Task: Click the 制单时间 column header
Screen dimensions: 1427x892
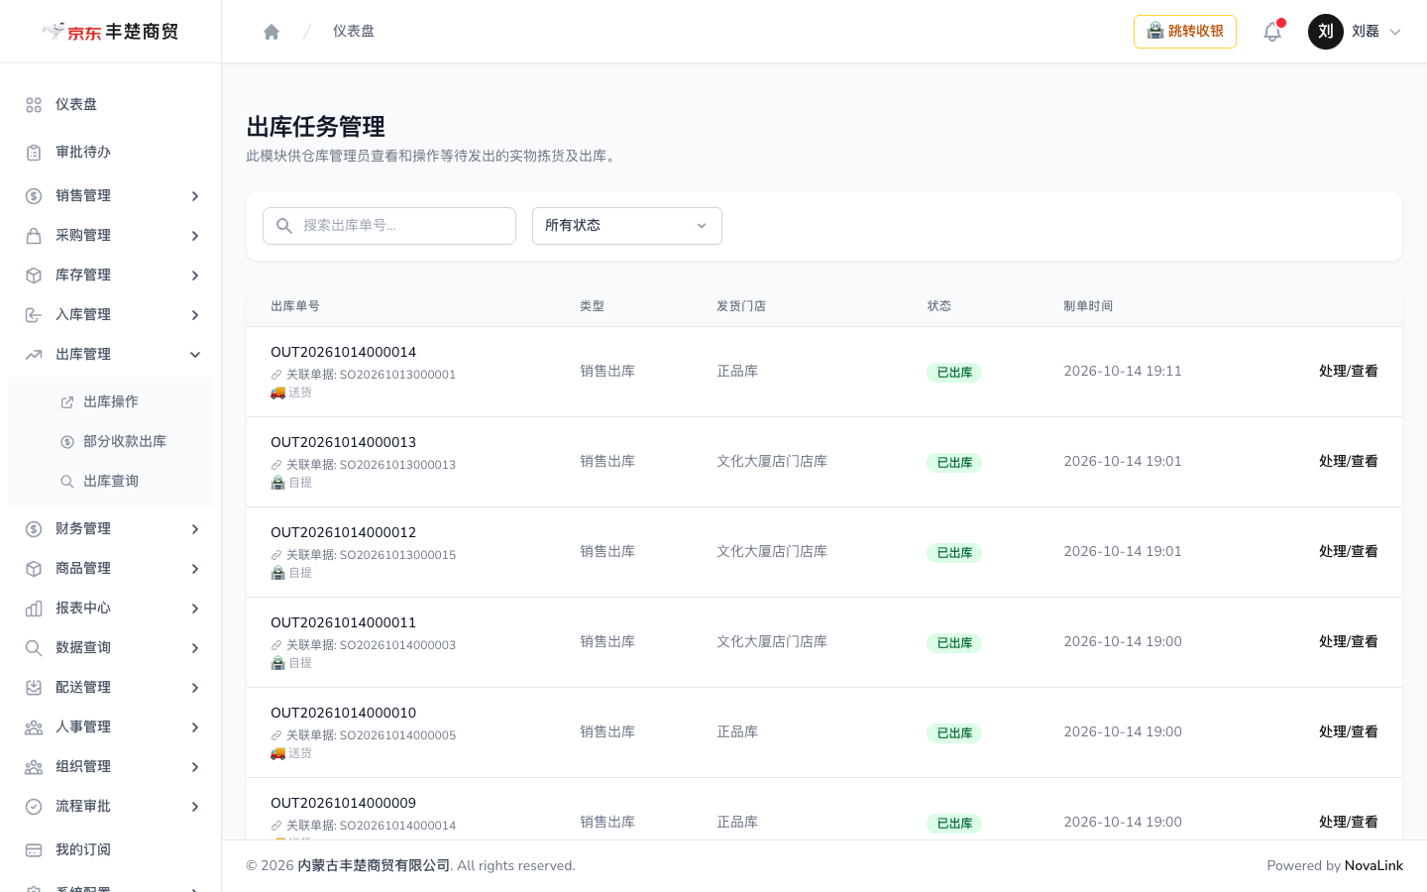Action: [1088, 306]
